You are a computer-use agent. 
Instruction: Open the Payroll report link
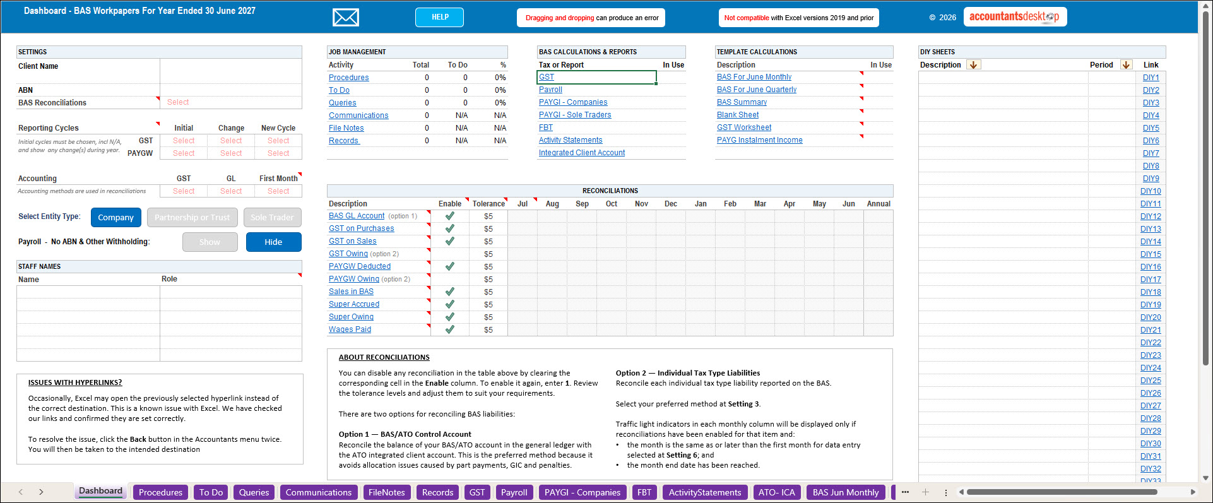(x=550, y=90)
